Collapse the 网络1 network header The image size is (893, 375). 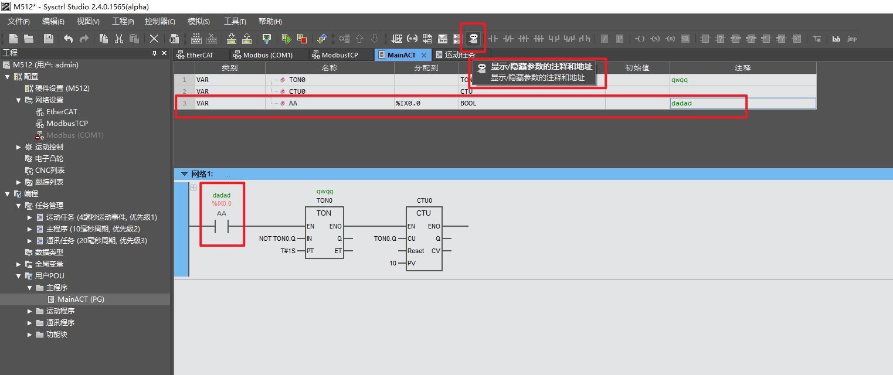click(x=184, y=174)
